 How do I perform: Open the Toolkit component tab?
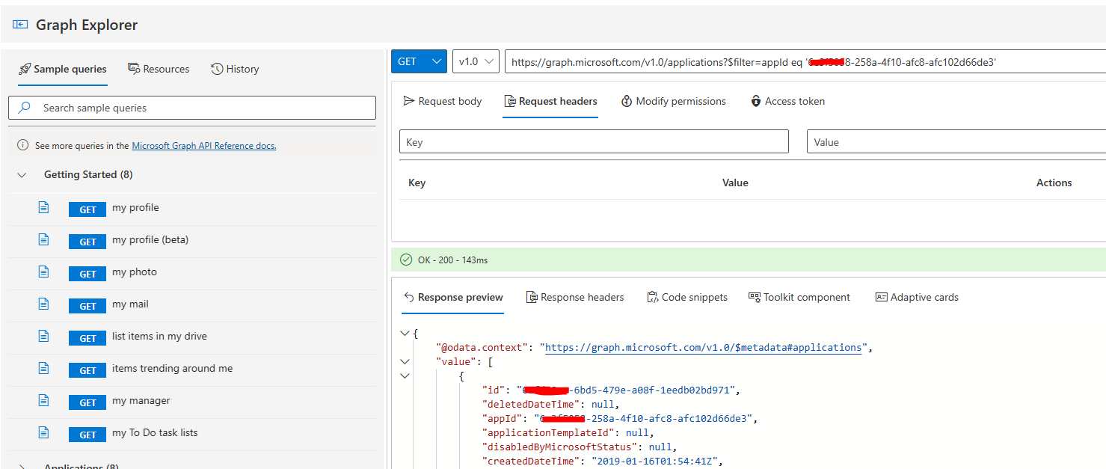[x=799, y=297]
